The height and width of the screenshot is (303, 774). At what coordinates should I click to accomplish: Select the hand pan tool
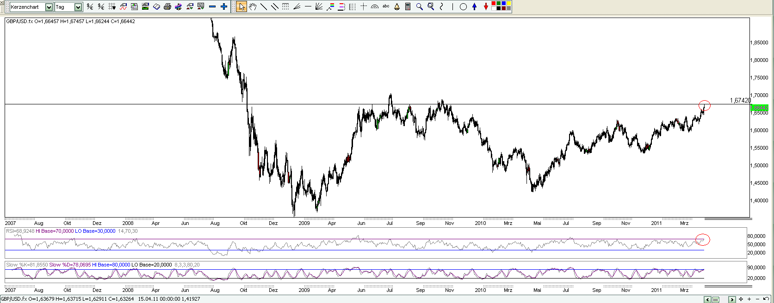[253, 6]
